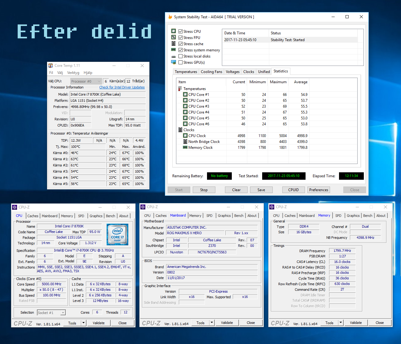Open the Unified tab in AIDA64
The height and width of the screenshot is (344, 401).
264,72
